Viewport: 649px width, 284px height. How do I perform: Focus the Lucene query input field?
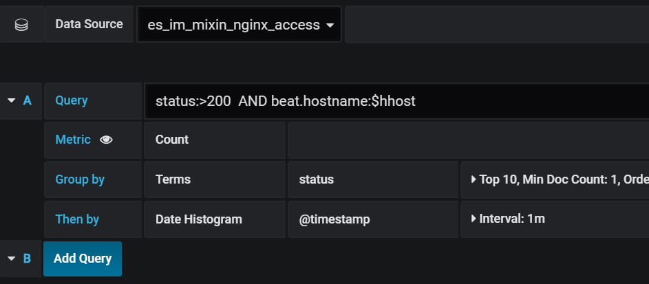[x=396, y=101]
